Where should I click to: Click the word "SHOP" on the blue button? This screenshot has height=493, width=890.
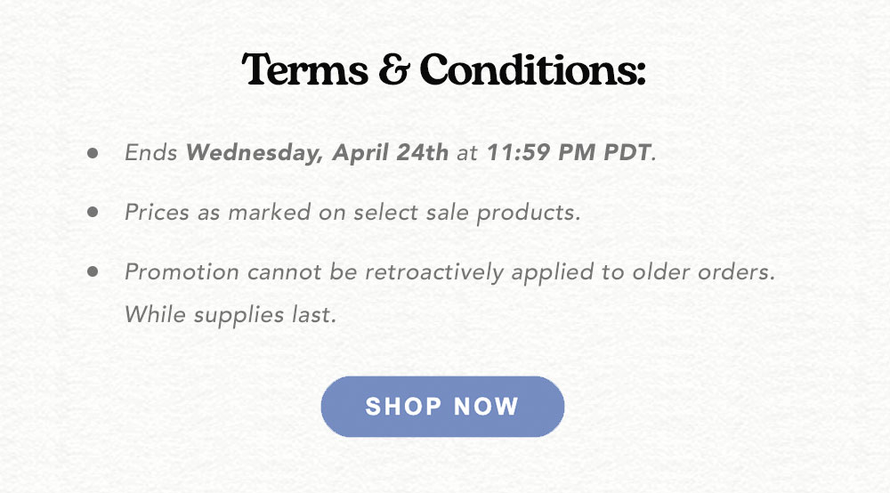pos(403,406)
